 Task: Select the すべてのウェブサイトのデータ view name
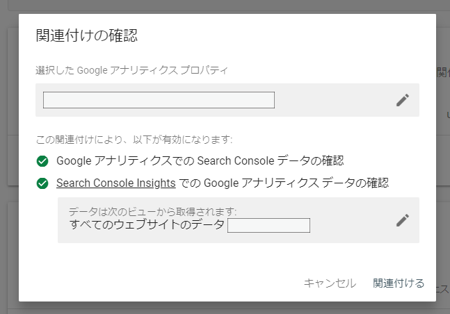coord(147,224)
